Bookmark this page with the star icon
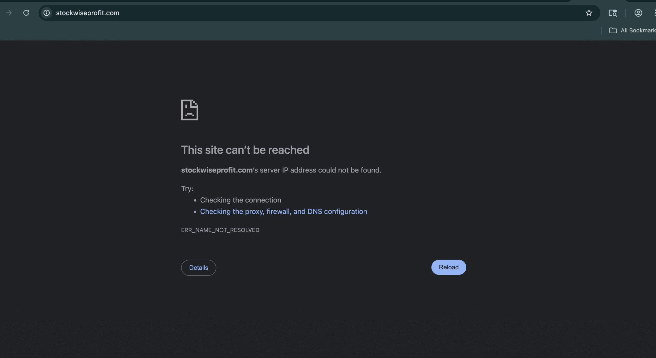The width and height of the screenshot is (656, 358). point(589,13)
